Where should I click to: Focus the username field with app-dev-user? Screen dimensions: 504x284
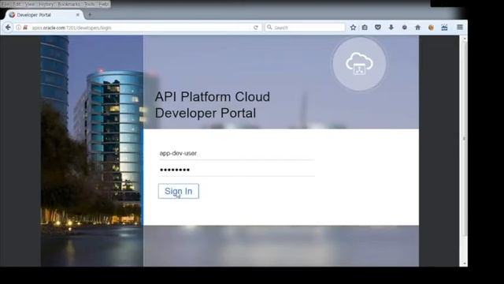pyautogui.click(x=237, y=154)
